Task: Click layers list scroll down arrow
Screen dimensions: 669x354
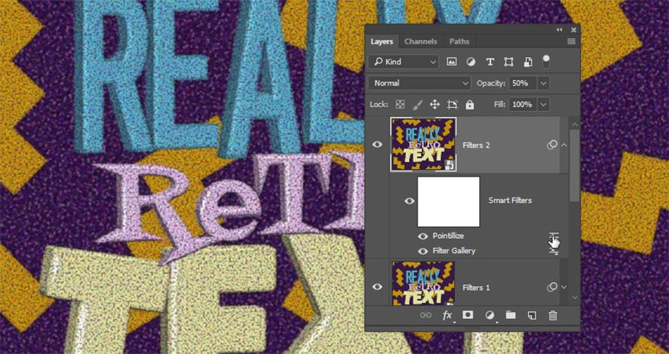Action: tap(575, 297)
